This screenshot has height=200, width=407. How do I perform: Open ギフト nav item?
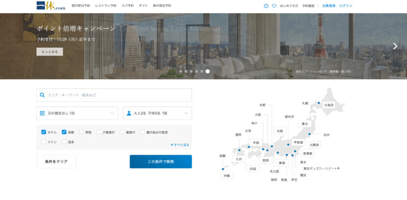[x=143, y=6]
